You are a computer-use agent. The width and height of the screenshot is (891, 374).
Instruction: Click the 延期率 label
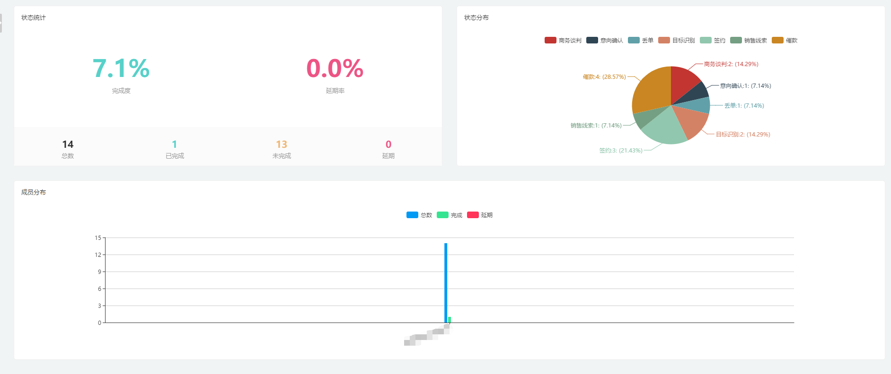click(x=335, y=91)
